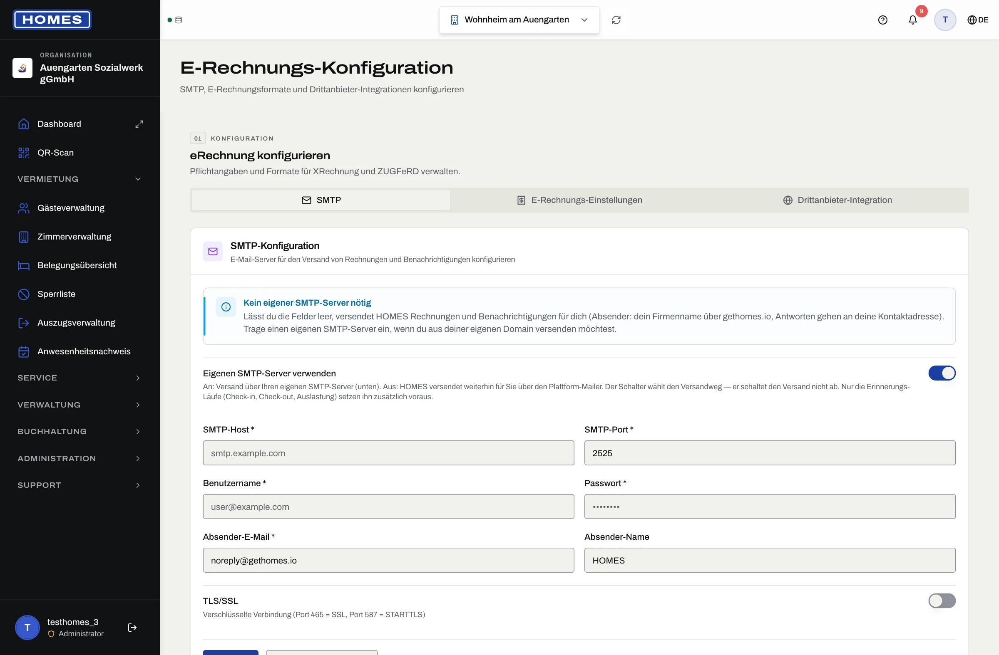Expand the SERVICE section
Screen dimensions: 999x655
point(80,378)
